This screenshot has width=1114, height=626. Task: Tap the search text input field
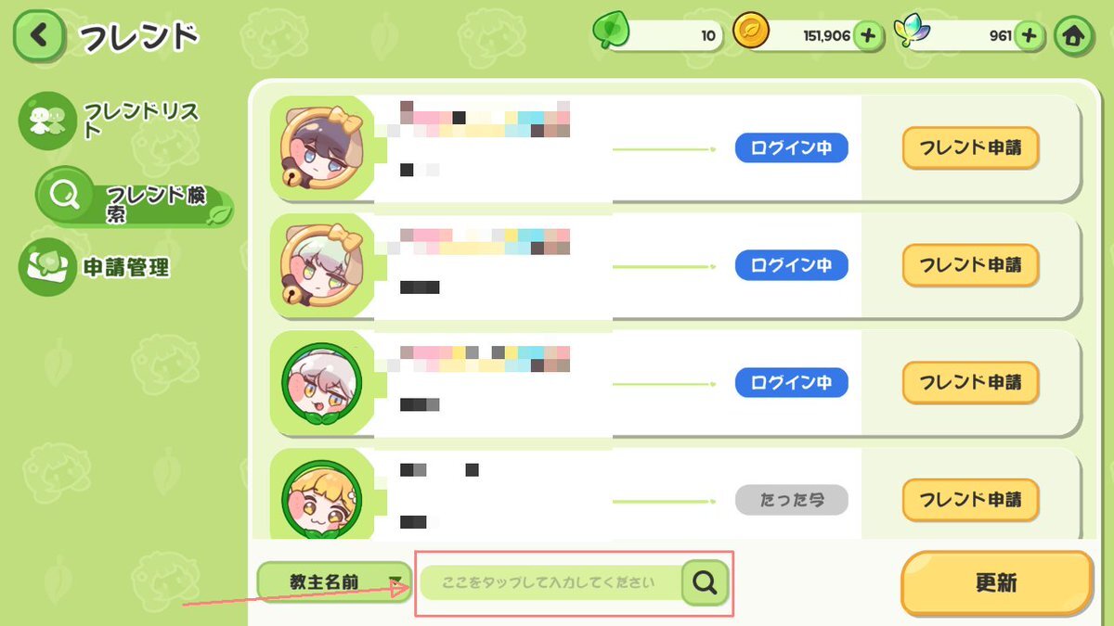coord(552,582)
